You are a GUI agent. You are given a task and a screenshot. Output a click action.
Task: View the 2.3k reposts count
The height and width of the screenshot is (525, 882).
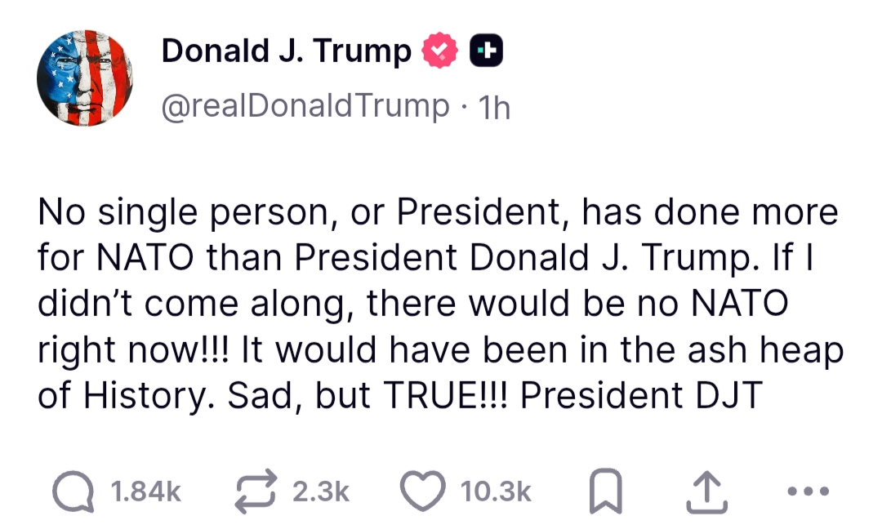click(320, 492)
